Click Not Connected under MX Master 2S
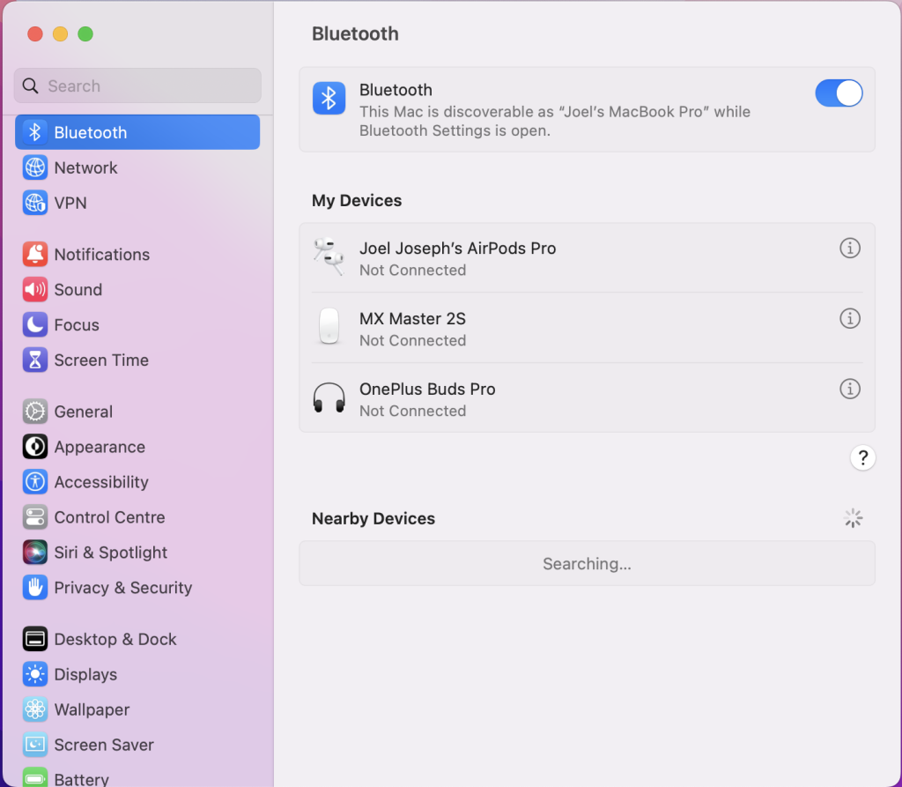 tap(412, 340)
